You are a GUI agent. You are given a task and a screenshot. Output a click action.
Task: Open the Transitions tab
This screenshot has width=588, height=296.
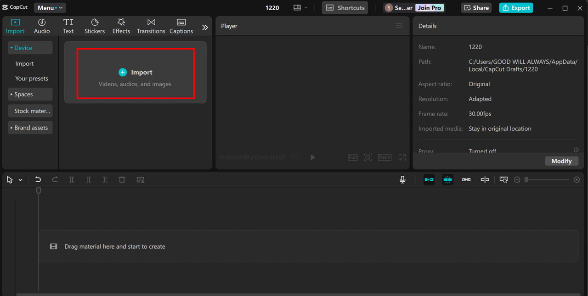click(151, 26)
